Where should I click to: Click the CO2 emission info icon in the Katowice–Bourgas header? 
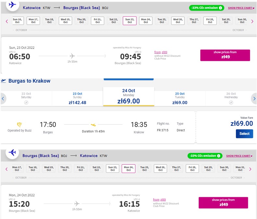pos(221,8)
